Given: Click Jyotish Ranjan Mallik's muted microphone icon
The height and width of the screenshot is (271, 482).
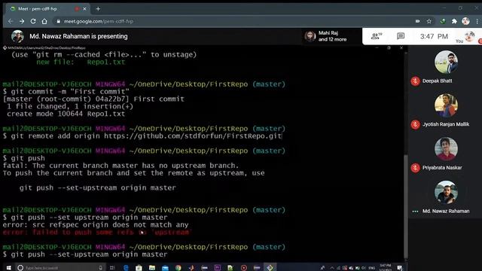Looking at the screenshot, I should 415,124.
